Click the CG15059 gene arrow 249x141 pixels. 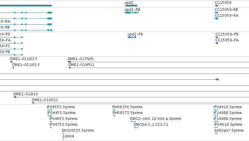[216, 6]
